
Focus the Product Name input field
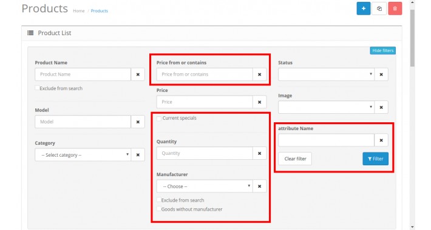83,74
